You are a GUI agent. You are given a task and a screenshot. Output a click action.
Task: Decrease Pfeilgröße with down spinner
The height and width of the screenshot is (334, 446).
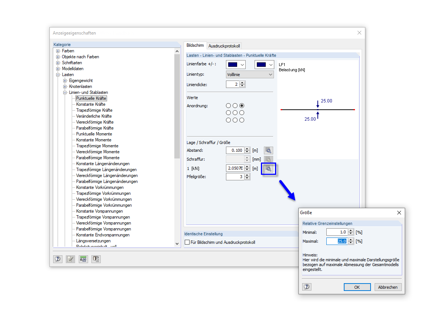[247, 179]
